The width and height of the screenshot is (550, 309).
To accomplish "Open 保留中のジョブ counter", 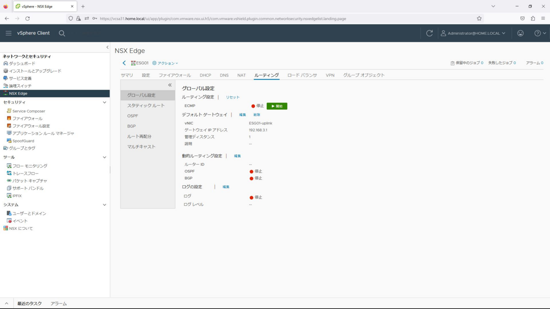I will coord(467,63).
